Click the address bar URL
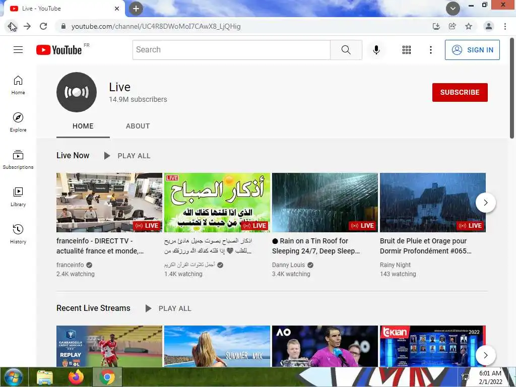Viewport: 516px width, 387px height. coord(156,26)
